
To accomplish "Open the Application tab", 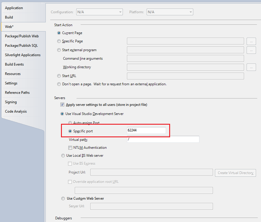I will (14, 8).
